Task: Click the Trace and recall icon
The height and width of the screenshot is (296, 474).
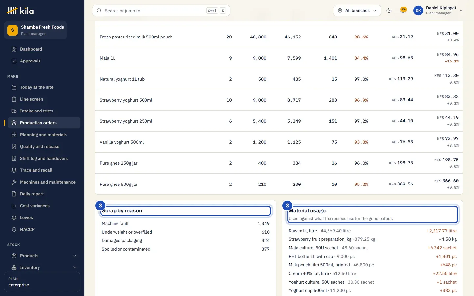Action: [14, 170]
